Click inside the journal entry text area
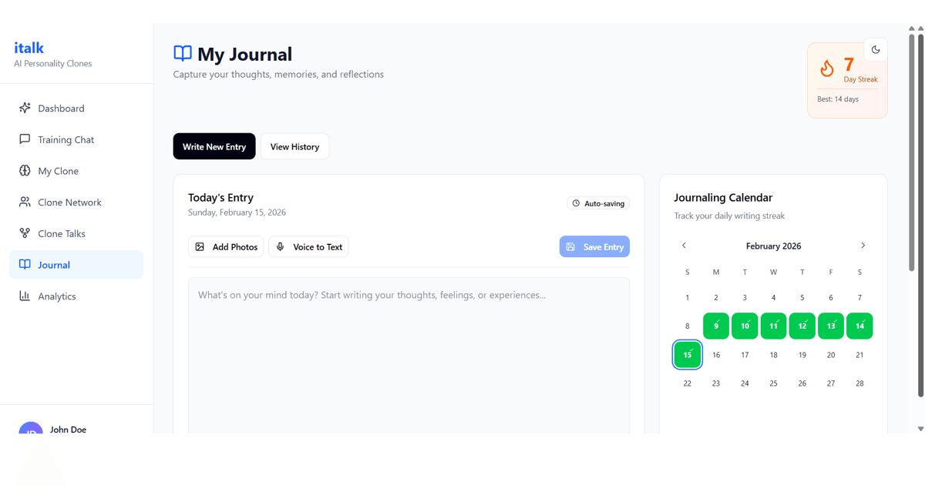Image resolution: width=925 pixels, height=485 pixels. point(409,354)
